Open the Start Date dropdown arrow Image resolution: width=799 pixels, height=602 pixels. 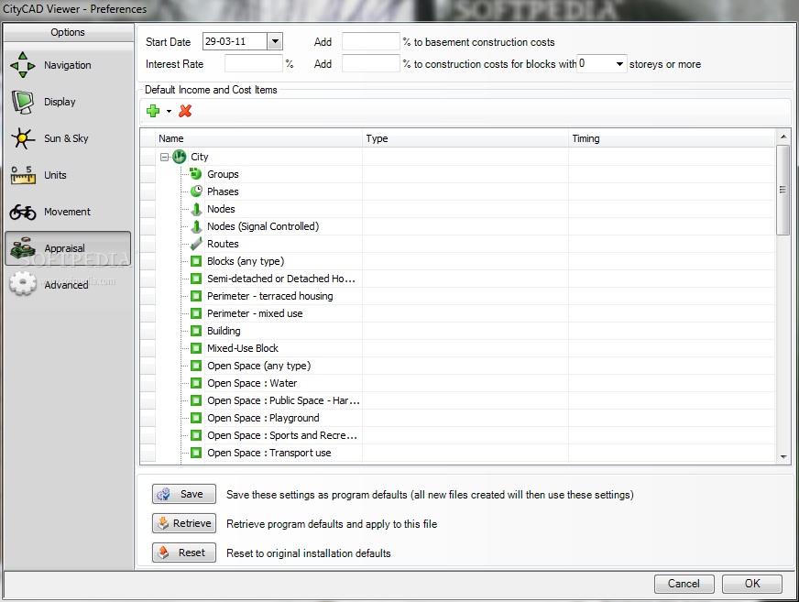click(275, 41)
